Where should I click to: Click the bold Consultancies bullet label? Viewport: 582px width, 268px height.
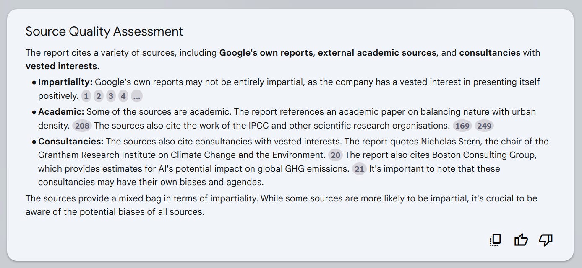[x=71, y=142]
